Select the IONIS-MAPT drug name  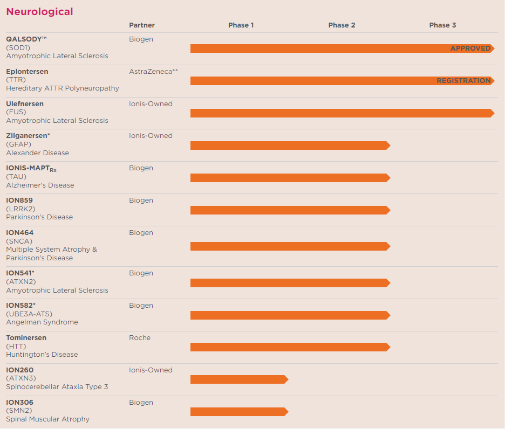[31, 169]
